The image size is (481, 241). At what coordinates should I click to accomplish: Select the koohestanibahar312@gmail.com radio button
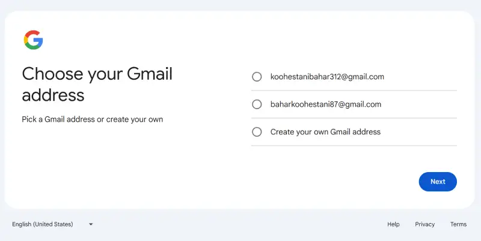pyautogui.click(x=257, y=77)
